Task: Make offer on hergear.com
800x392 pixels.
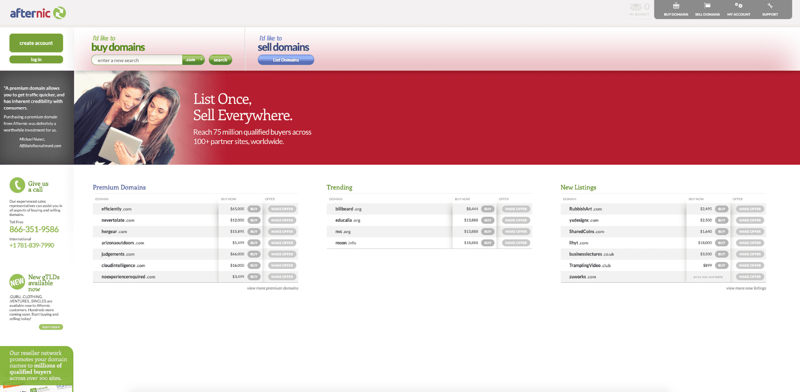Action: click(282, 231)
